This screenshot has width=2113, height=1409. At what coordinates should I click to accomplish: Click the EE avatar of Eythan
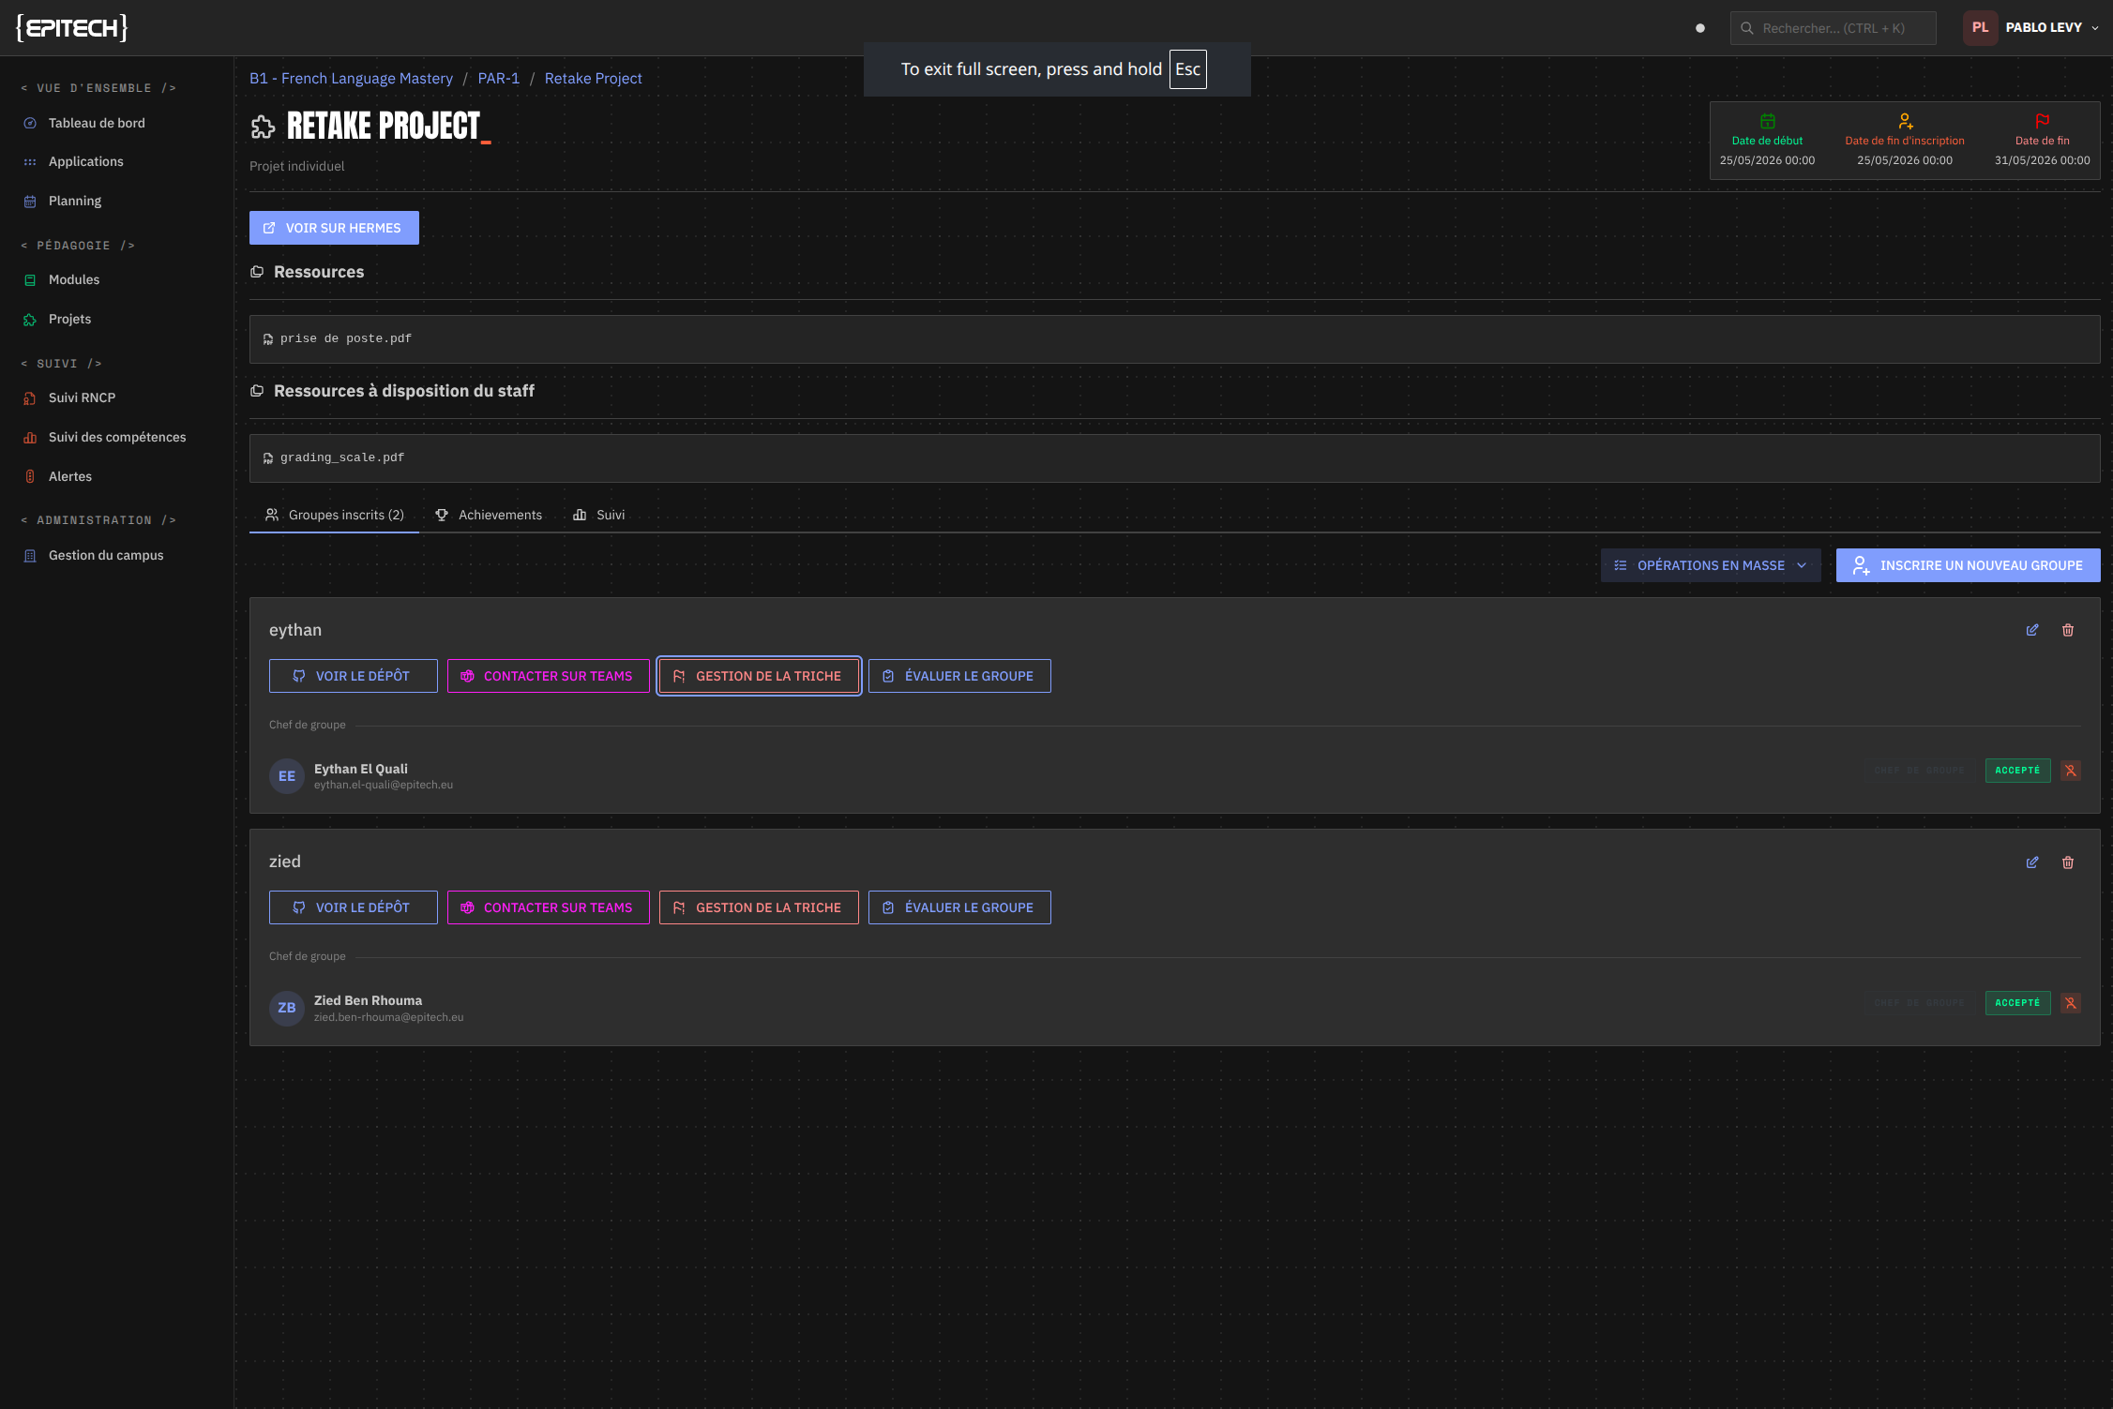pos(287,776)
